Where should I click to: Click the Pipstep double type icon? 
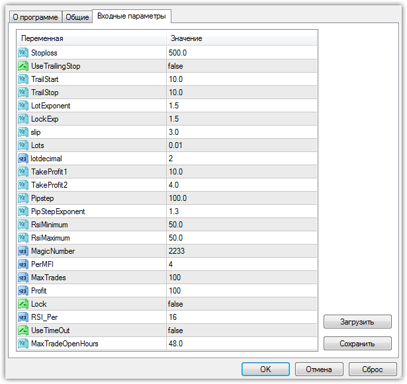coord(23,198)
